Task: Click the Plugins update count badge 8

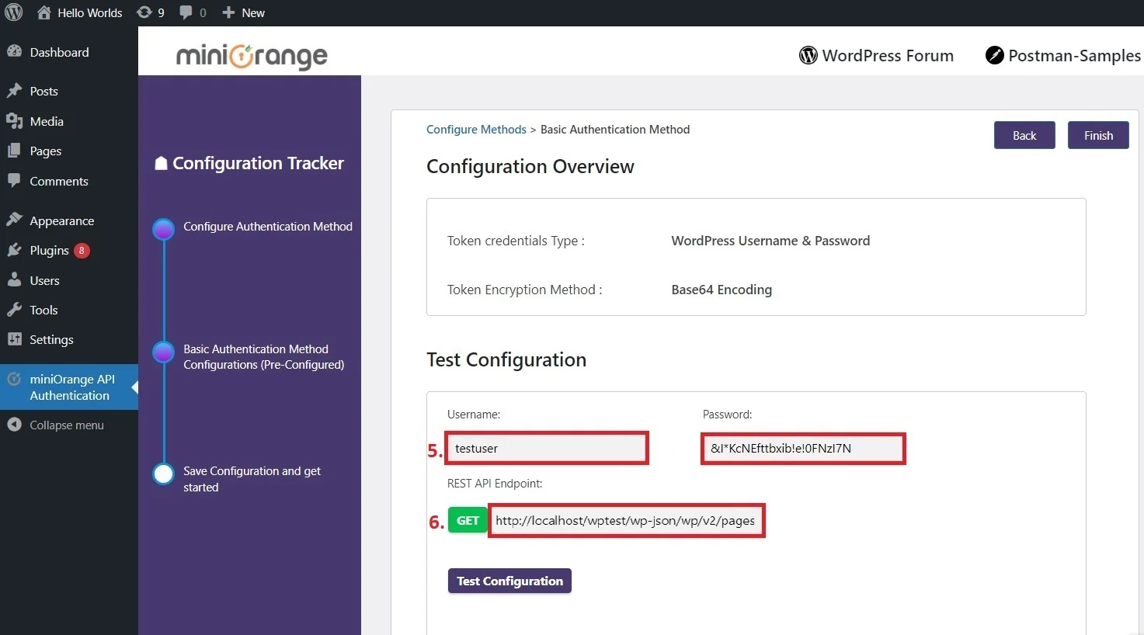Action: 82,250
